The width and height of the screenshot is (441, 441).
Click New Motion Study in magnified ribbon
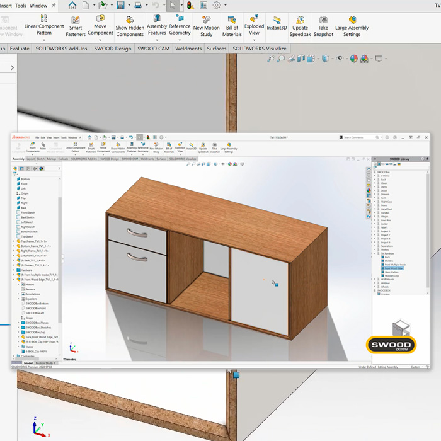click(x=207, y=26)
